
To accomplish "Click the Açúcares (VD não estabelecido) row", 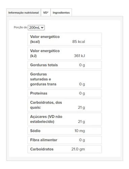I will [65, 119].
